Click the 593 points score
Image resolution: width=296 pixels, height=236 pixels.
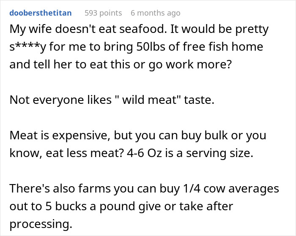point(103,13)
